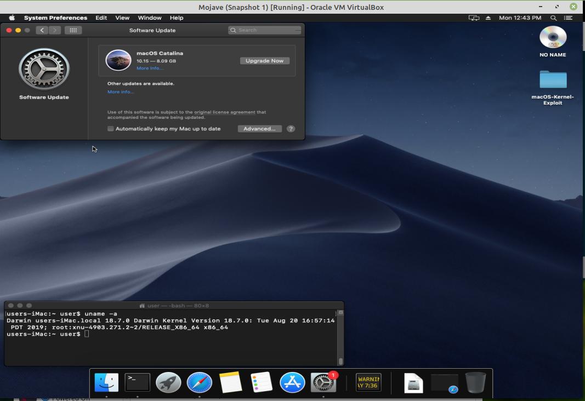Open Launchpad from the Dock

tap(168, 382)
